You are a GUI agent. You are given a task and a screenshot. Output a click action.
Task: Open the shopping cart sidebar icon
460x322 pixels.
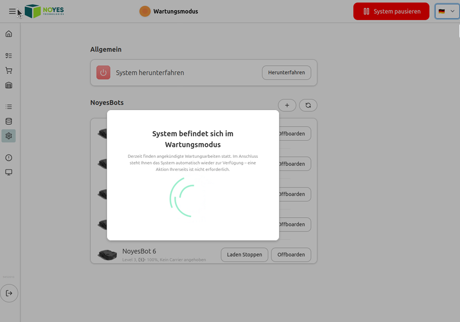click(9, 71)
